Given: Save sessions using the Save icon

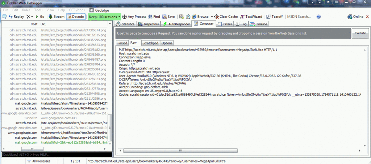Looking at the screenshot, I should [x=168, y=17].
